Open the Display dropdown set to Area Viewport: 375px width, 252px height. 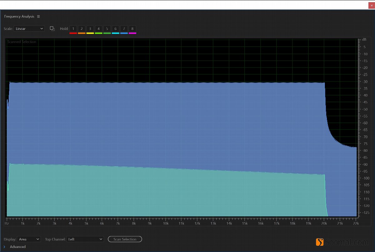click(x=29, y=239)
